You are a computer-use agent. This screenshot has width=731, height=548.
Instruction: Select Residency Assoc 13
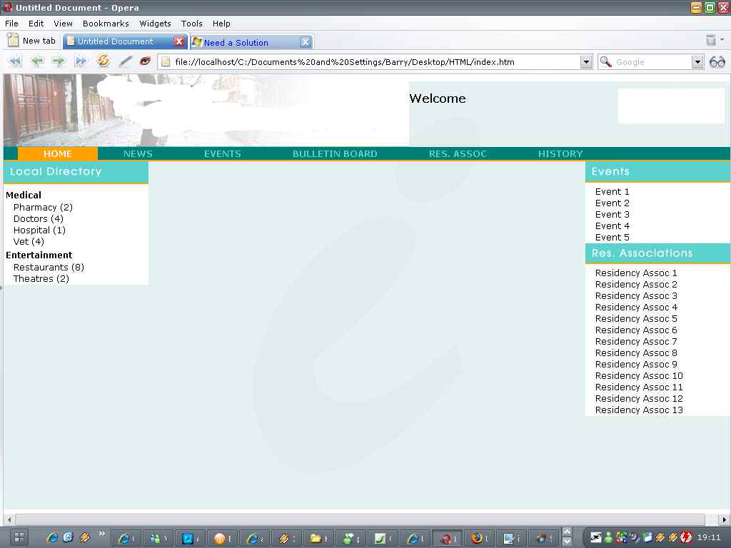pyautogui.click(x=639, y=410)
